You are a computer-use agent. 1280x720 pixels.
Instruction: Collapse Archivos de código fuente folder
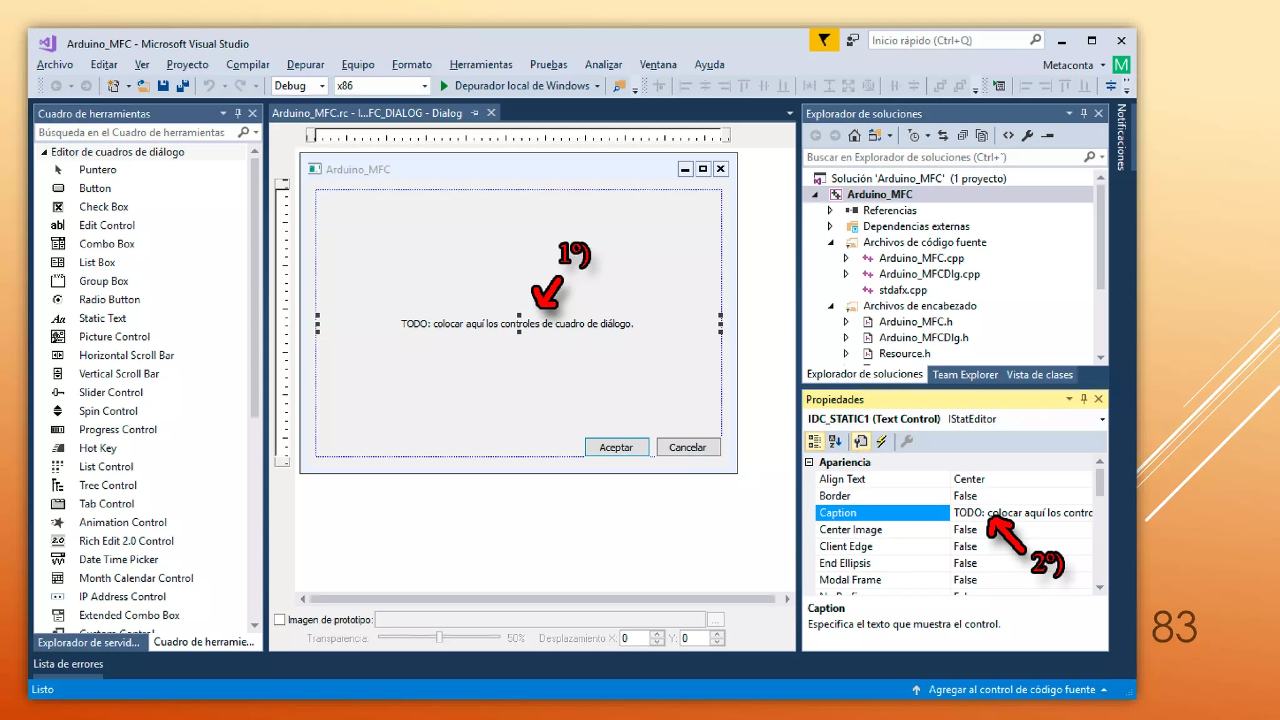pos(831,242)
